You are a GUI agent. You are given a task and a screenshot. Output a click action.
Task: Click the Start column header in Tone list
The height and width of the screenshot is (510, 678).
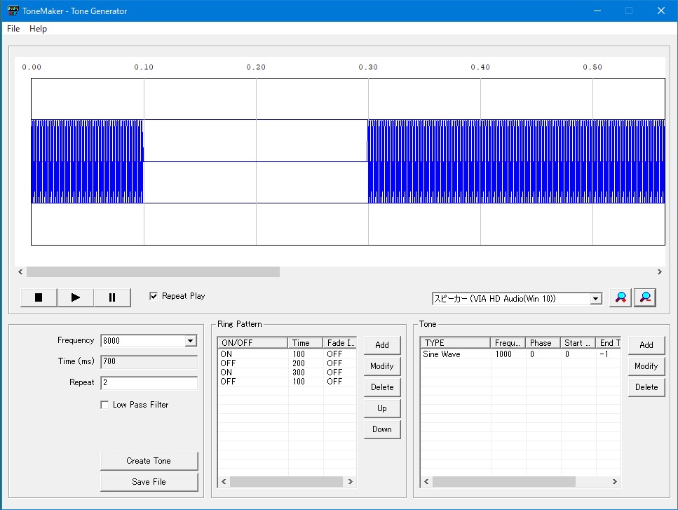click(x=578, y=342)
